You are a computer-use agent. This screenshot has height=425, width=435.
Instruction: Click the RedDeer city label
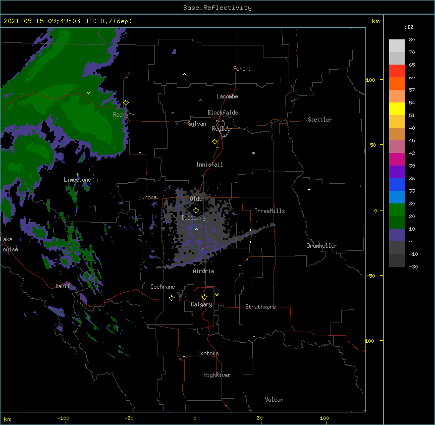tap(222, 129)
